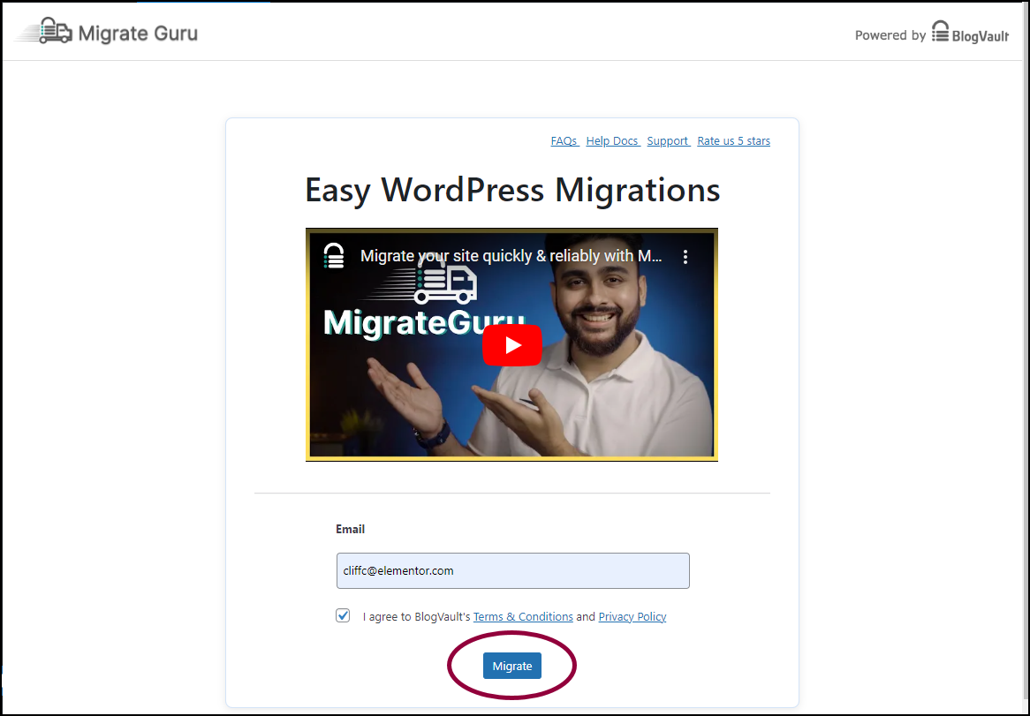Click the Migrate Guru truck logo icon
The image size is (1030, 716).
(50, 30)
